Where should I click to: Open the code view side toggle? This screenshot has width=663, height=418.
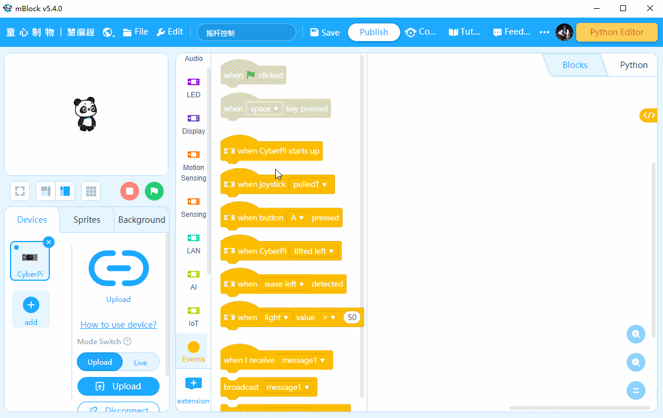point(648,115)
